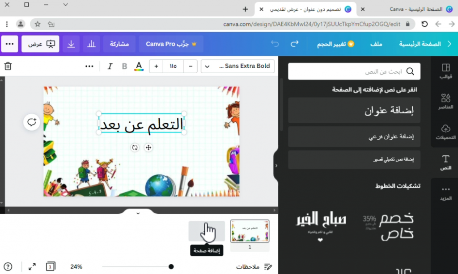Screen dimensions: 458x274
Task: Toggle bold formatting on the selected text
Action: tap(124, 66)
